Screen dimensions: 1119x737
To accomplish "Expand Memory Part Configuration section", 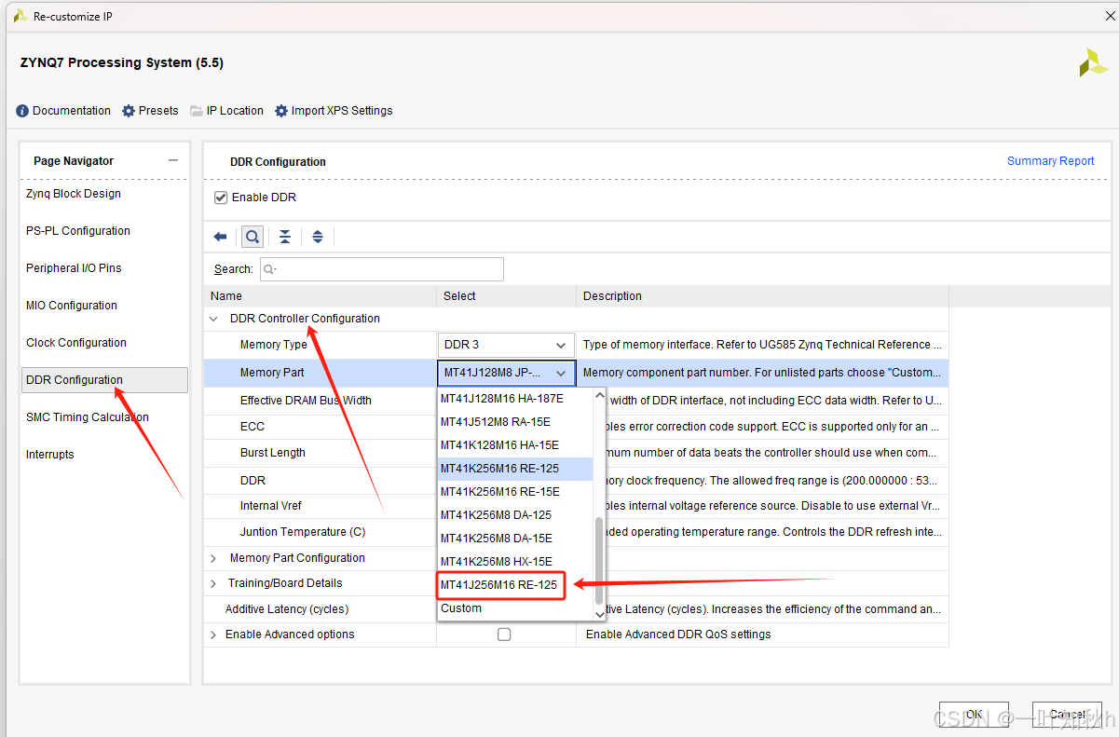I will 213,558.
